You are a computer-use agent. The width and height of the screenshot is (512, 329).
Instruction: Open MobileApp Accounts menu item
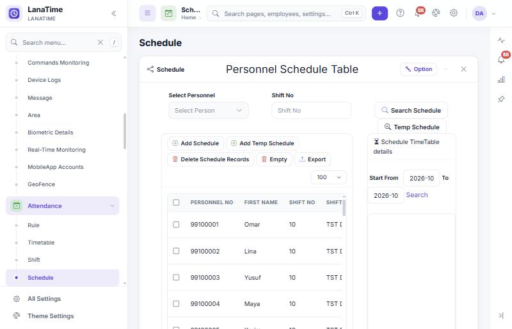tap(56, 167)
